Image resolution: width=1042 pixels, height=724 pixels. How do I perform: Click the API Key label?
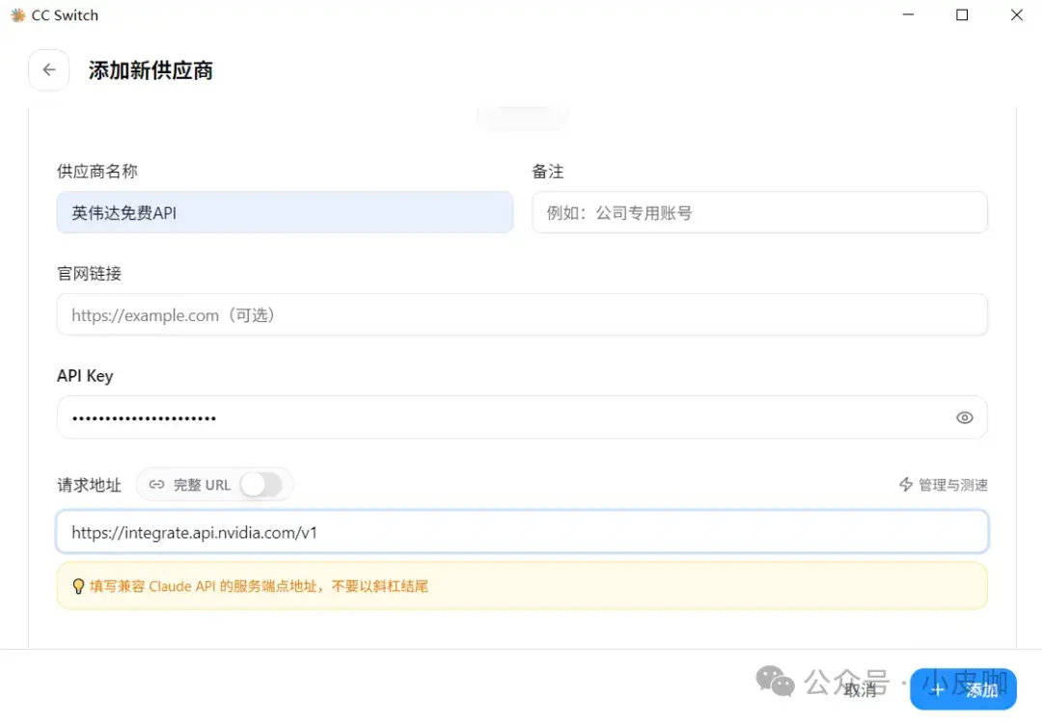tap(85, 376)
